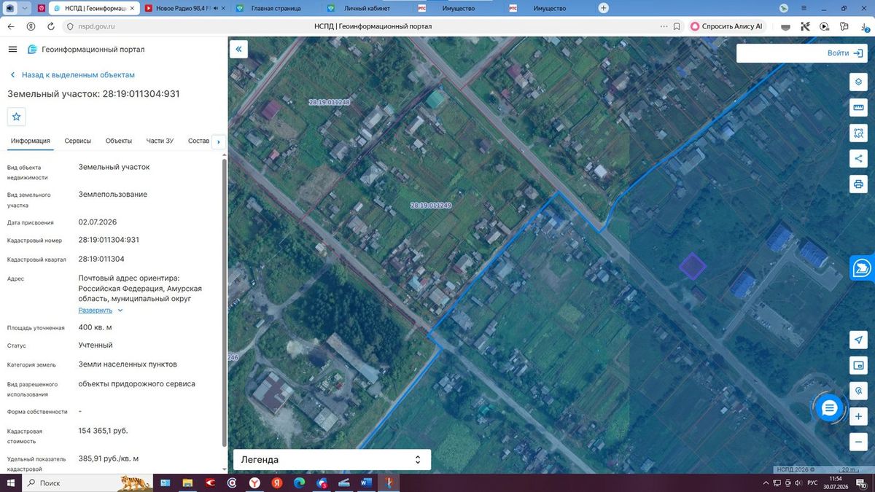Open browser downloads icon
The width and height of the screenshot is (875, 492).
pos(863,26)
